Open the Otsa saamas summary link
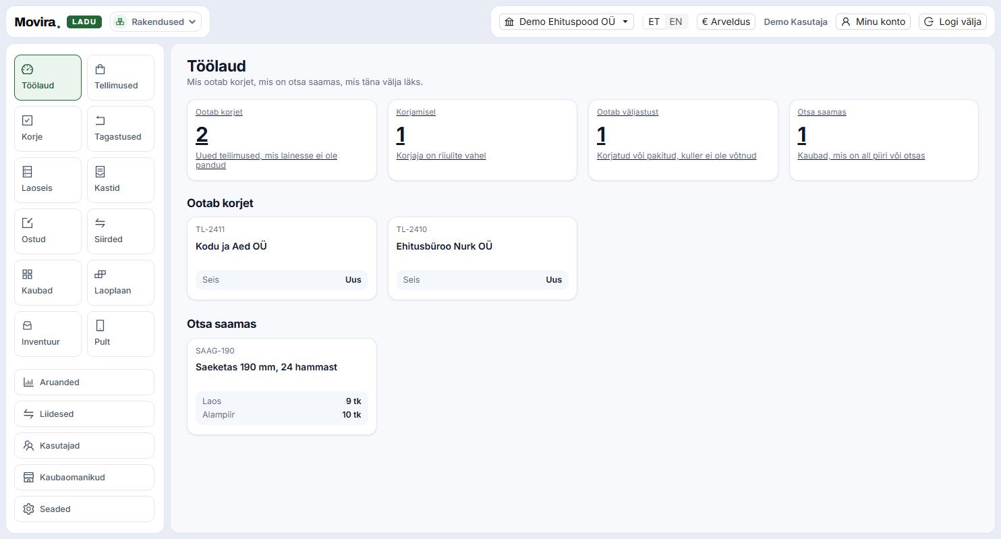The width and height of the screenshot is (1001, 539). [x=822, y=112]
